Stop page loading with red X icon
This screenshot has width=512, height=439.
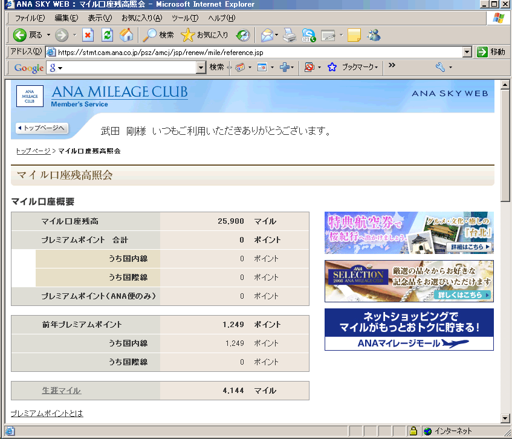(x=88, y=35)
